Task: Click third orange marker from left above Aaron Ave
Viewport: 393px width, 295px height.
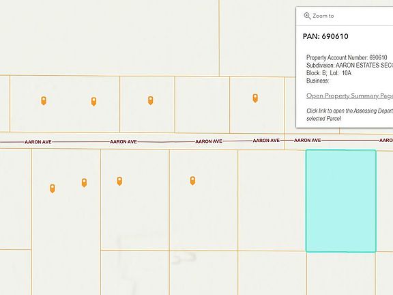Action: point(150,100)
